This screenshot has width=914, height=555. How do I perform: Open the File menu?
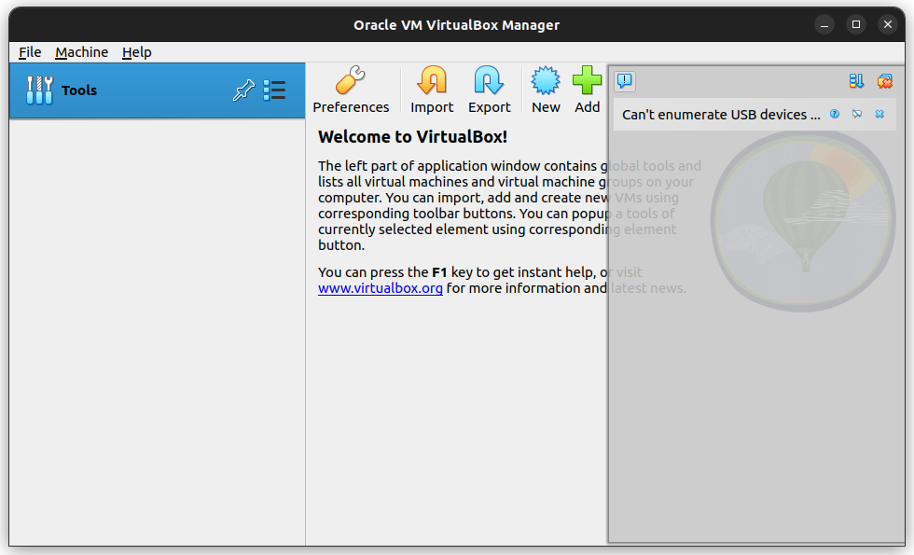[30, 52]
